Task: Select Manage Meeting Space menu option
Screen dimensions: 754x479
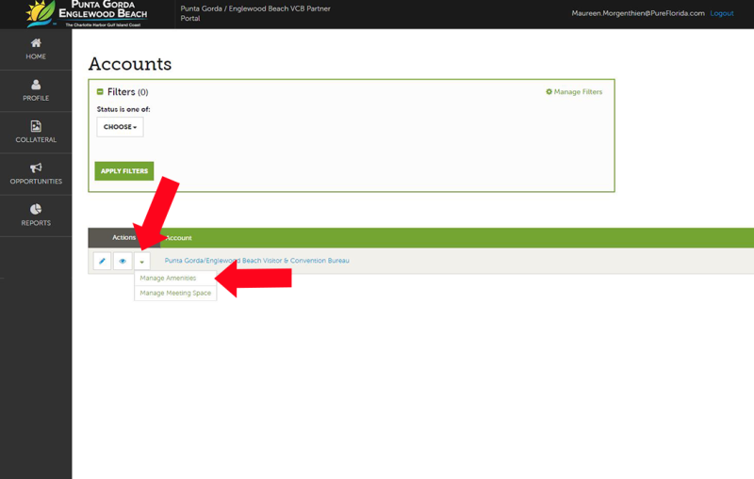Action: pyautogui.click(x=175, y=293)
